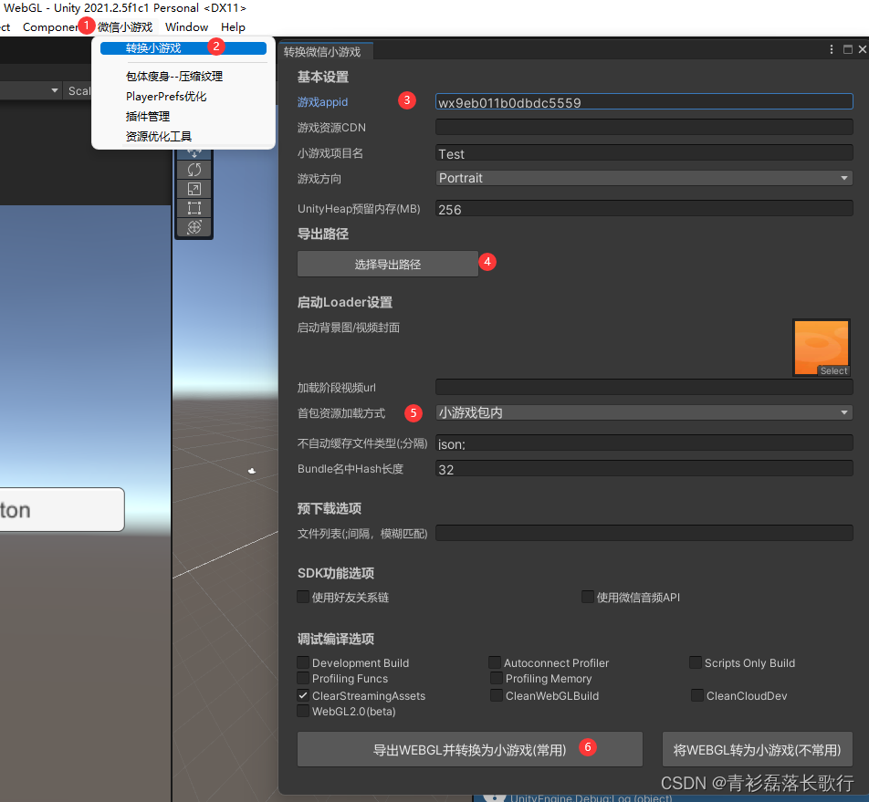869x802 pixels.
Task: Open the Component menu
Action: click(x=50, y=27)
